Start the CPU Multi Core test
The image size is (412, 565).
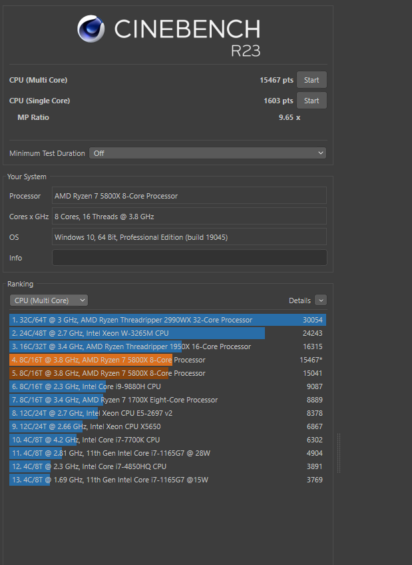pyautogui.click(x=311, y=80)
